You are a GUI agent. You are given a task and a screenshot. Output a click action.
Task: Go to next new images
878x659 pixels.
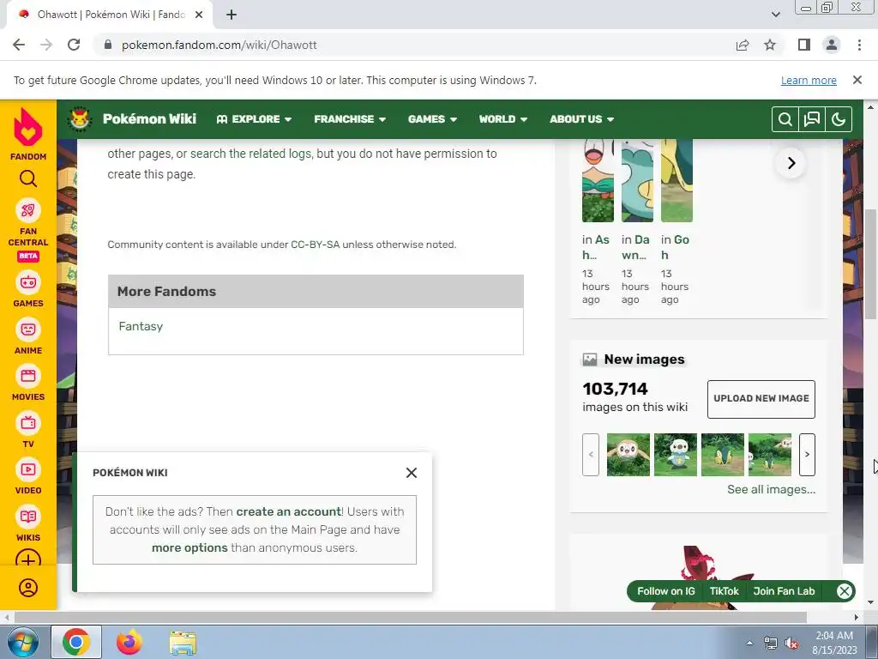click(807, 455)
